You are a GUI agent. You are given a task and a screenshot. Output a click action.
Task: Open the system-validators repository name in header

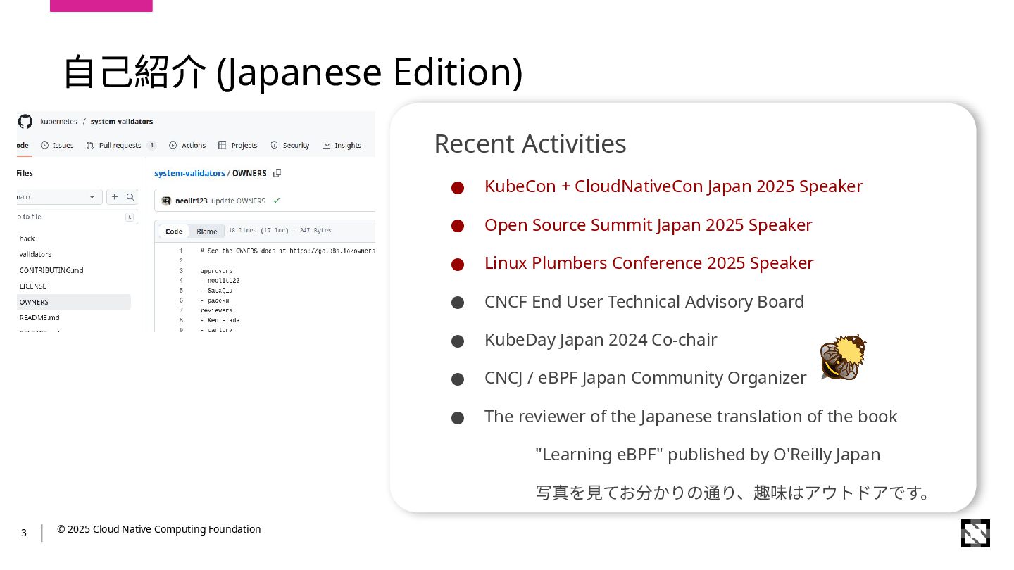click(122, 122)
